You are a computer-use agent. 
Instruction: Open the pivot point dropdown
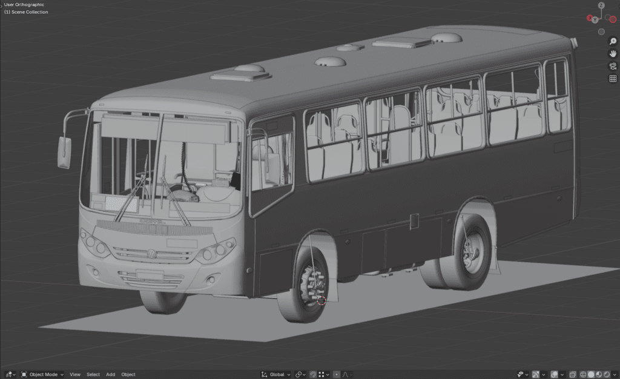pos(300,374)
